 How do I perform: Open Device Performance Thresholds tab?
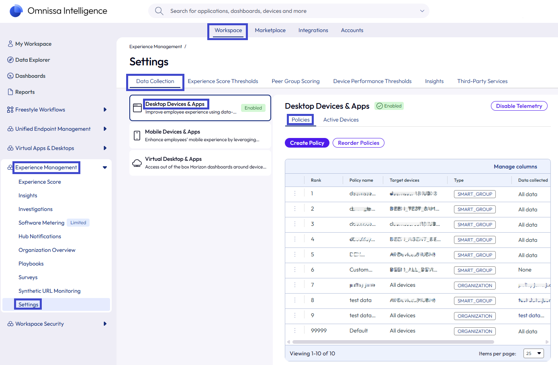[x=372, y=81]
